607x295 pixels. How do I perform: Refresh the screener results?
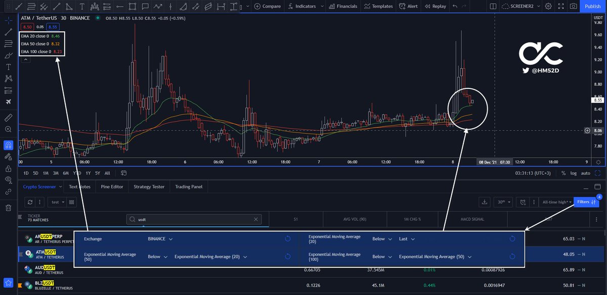[30, 202]
